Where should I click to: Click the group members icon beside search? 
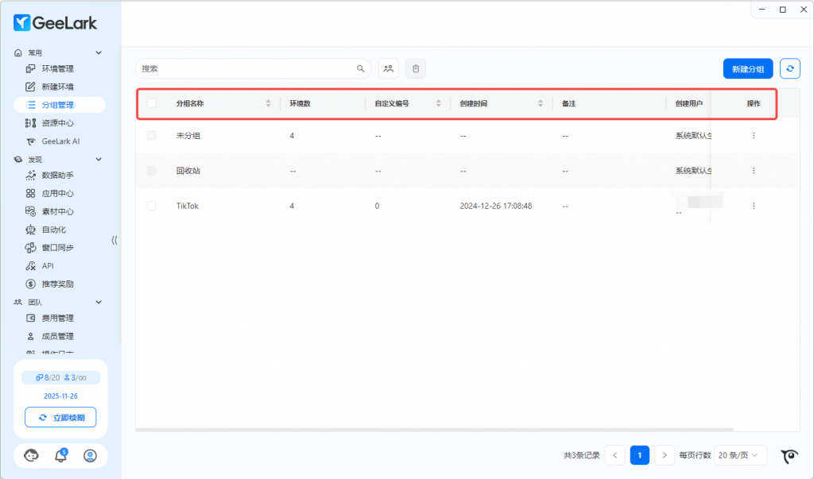pos(389,69)
